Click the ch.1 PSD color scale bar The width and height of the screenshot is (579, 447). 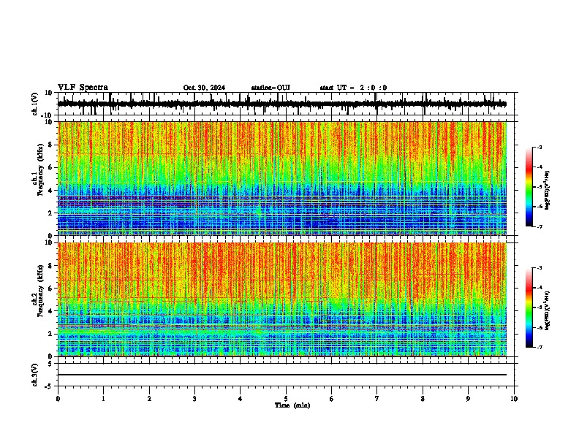529,187
